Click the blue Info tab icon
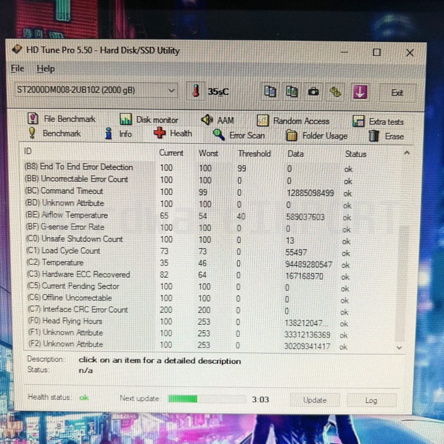This screenshot has height=444, width=444. coord(109,133)
